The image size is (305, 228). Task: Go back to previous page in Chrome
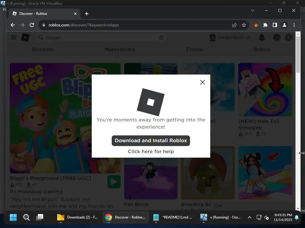click(13, 25)
